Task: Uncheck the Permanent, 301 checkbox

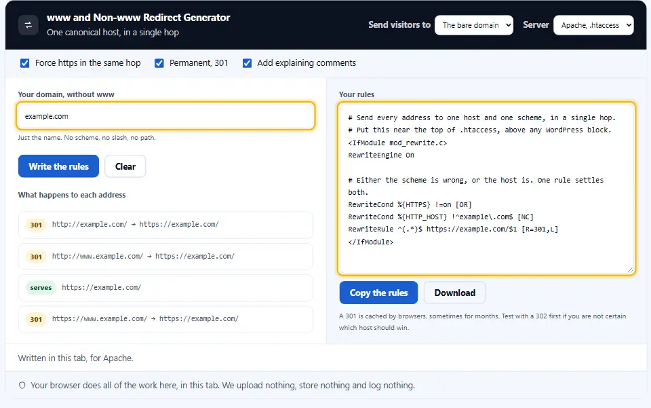Action: [159, 63]
